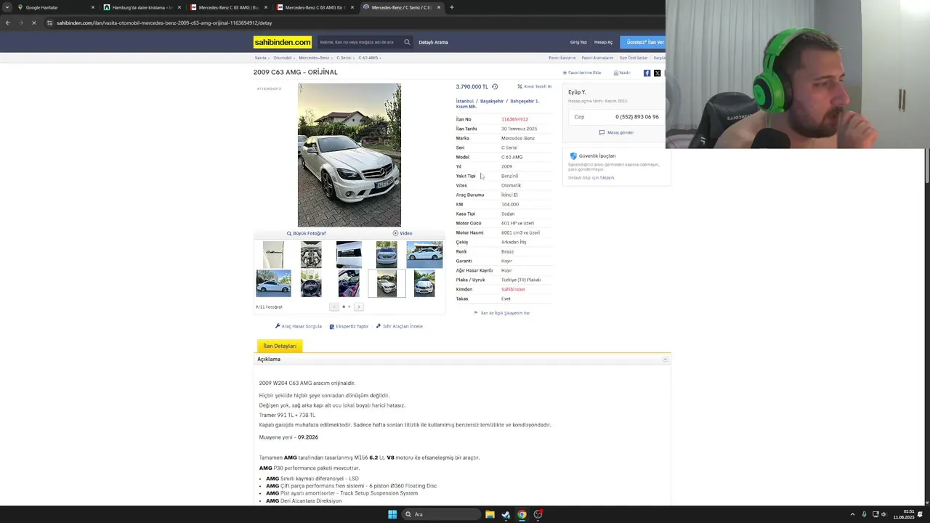This screenshot has height=523, width=930.
Task: Open File Explorer from taskbar
Action: coord(490,514)
